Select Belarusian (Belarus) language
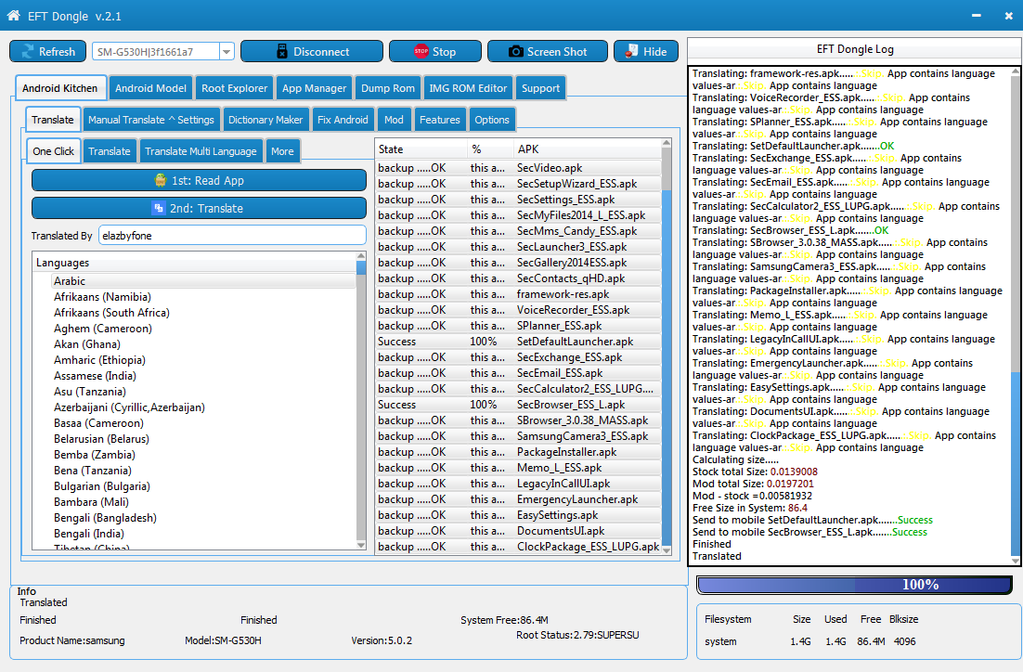The height and width of the screenshot is (672, 1023). (101, 439)
